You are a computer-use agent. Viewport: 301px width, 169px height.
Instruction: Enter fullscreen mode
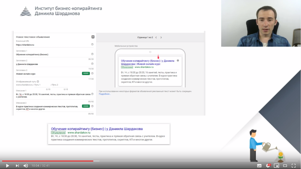(x=294, y=166)
